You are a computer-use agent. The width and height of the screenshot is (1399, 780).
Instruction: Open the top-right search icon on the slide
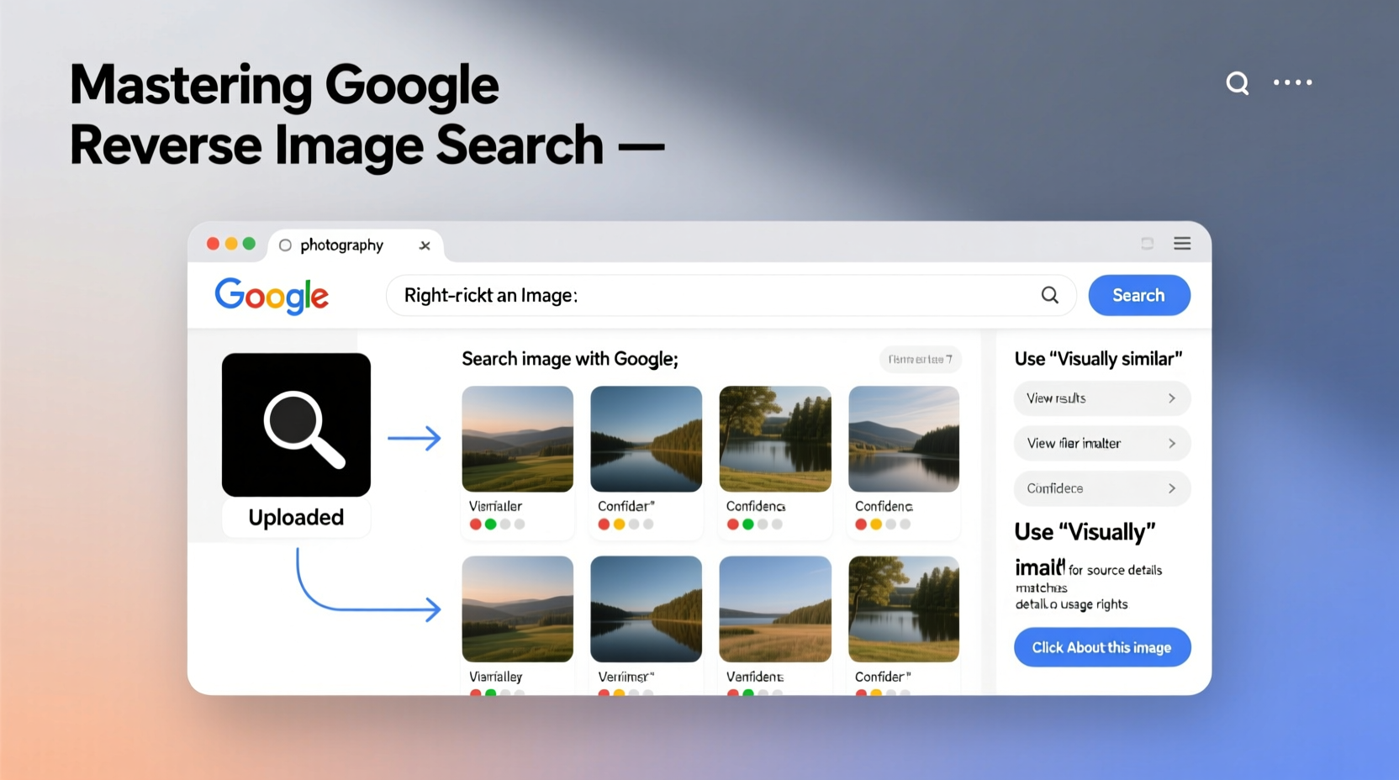point(1237,83)
